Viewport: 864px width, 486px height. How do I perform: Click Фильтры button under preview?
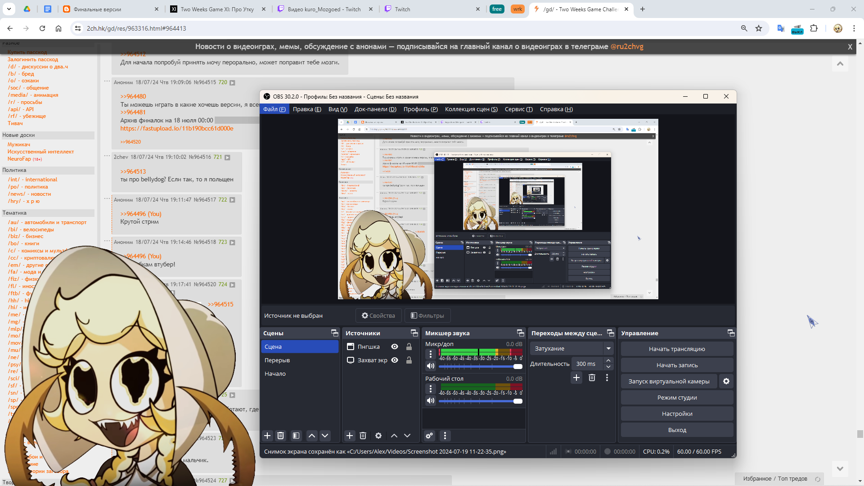tap(427, 315)
